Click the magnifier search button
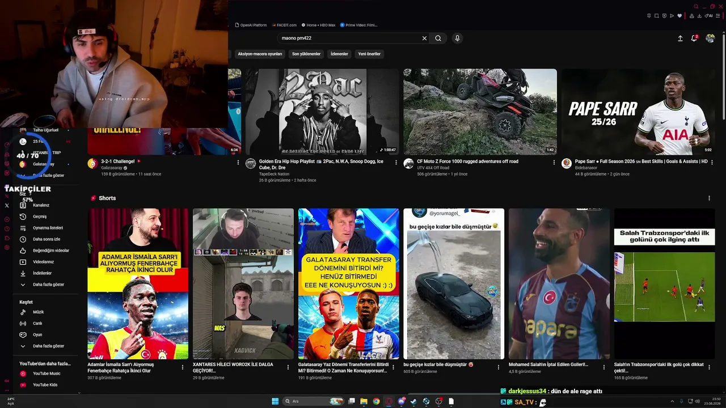The image size is (726, 408). 438,39
